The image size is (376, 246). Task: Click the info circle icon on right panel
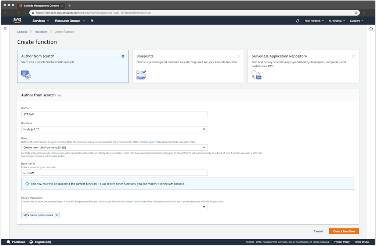[371, 29]
